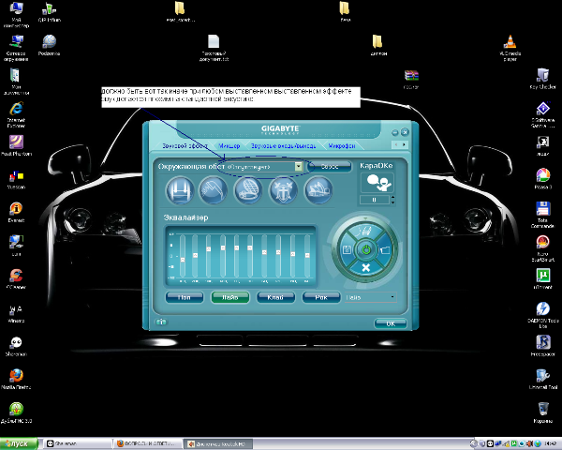This screenshot has width=562, height=450.
Task: Select the Total Commander desktop icon
Action: click(543, 215)
